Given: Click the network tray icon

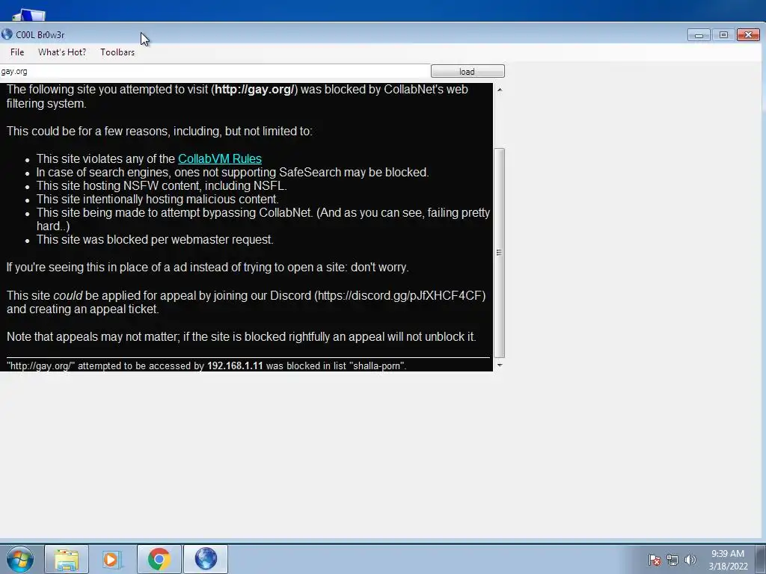Looking at the screenshot, I should [x=672, y=560].
